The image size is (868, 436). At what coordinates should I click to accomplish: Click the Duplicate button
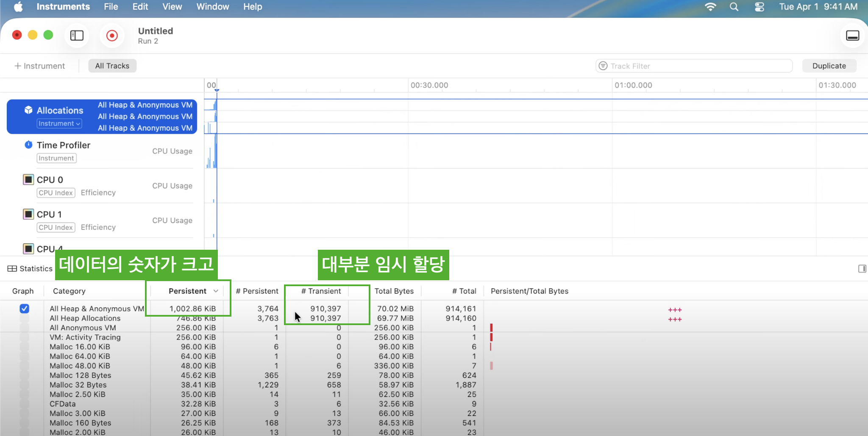coord(829,66)
